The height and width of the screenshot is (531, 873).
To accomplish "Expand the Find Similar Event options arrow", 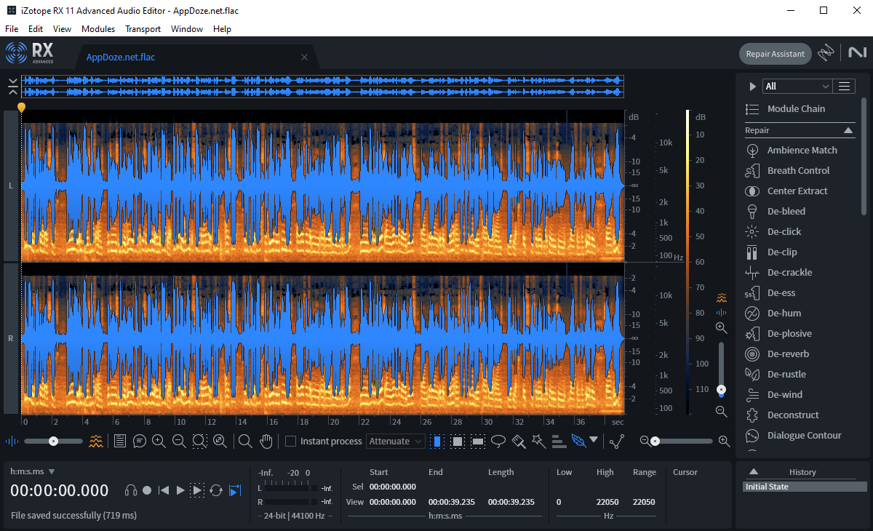I will (x=594, y=440).
